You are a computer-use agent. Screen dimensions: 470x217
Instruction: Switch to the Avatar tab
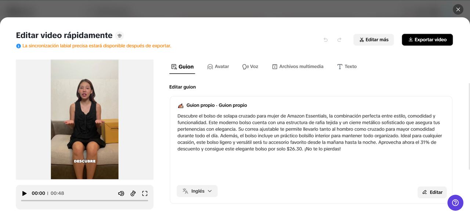click(218, 67)
